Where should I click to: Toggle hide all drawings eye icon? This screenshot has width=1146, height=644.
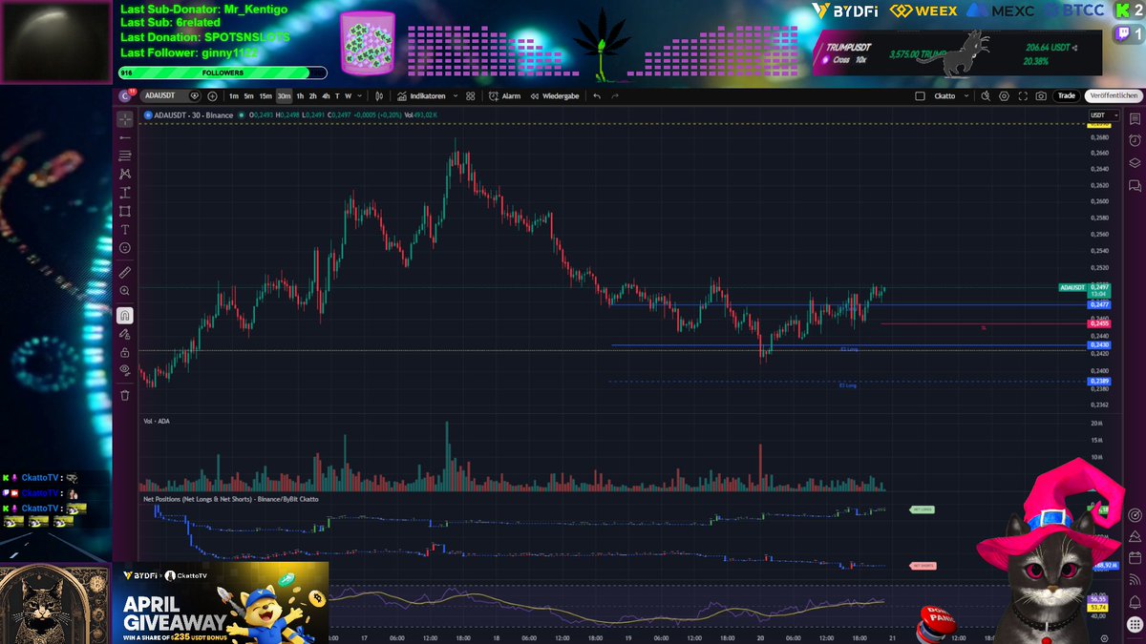click(x=125, y=371)
